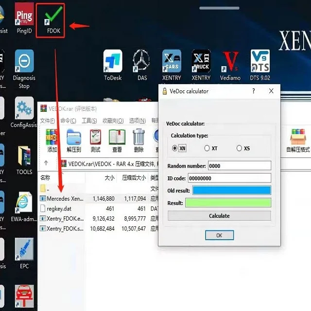Open the XENTRY Cars shortcut

pos(172,66)
